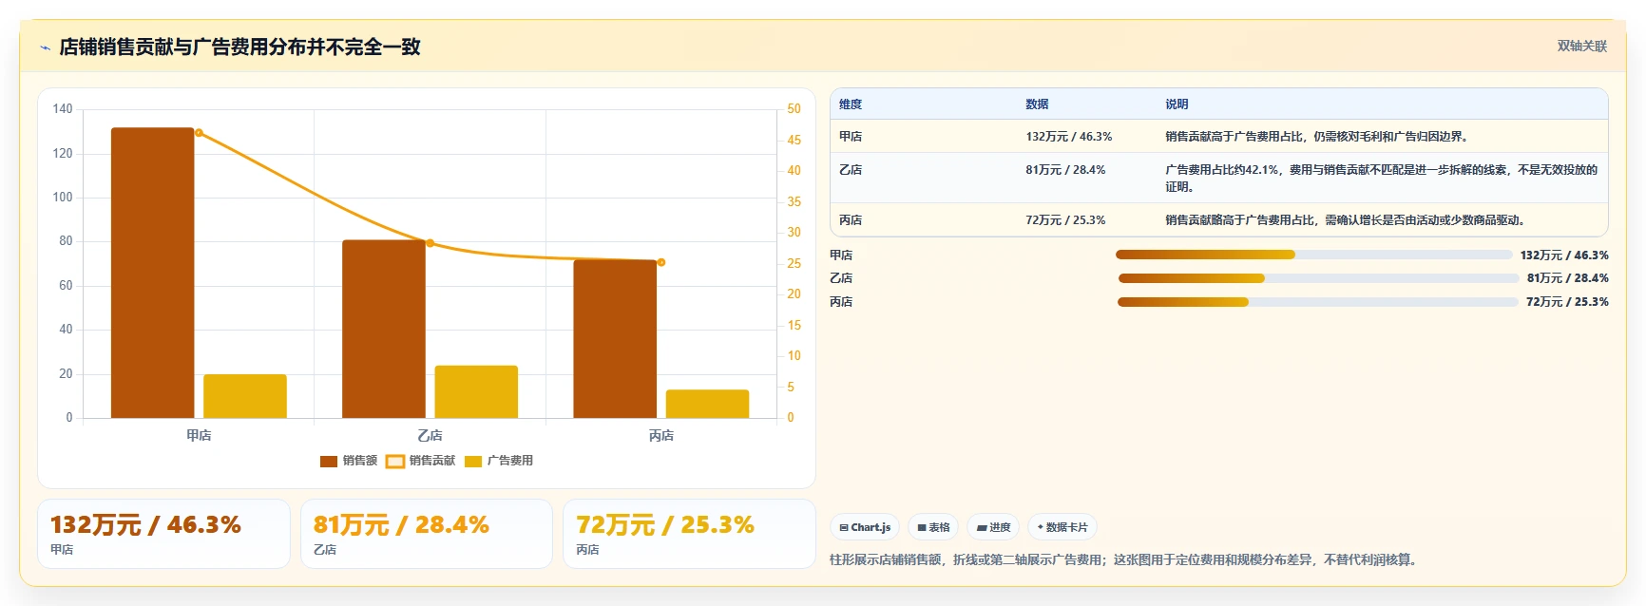Image resolution: width=1646 pixels, height=606 pixels.
Task: Click the 132万元 / 46.3% summary card
Action: [163, 534]
